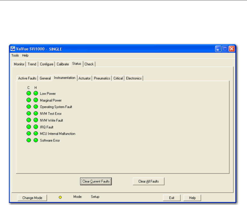
Task: Click the 'Operating System Fault' label
Action: tap(56, 107)
